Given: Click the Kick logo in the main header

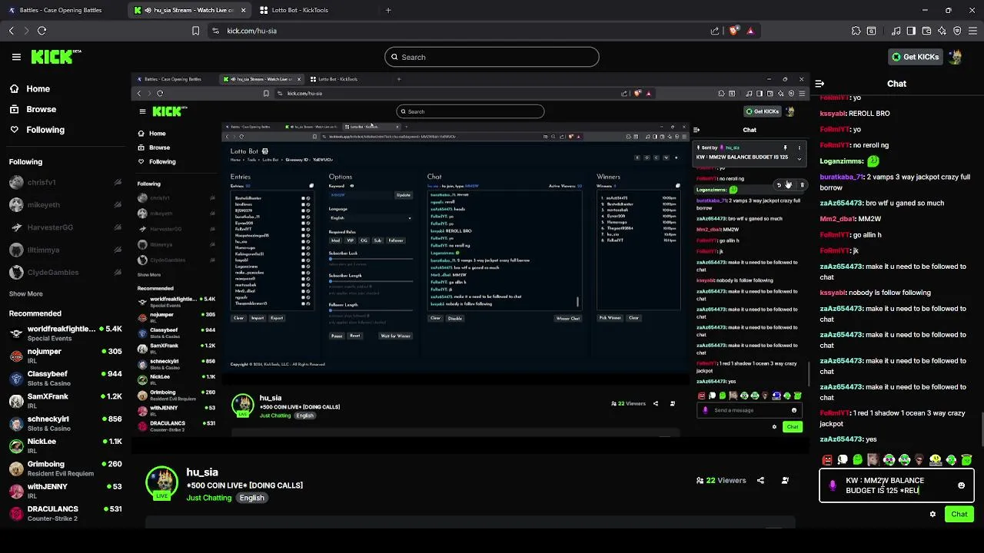Looking at the screenshot, I should click(55, 57).
